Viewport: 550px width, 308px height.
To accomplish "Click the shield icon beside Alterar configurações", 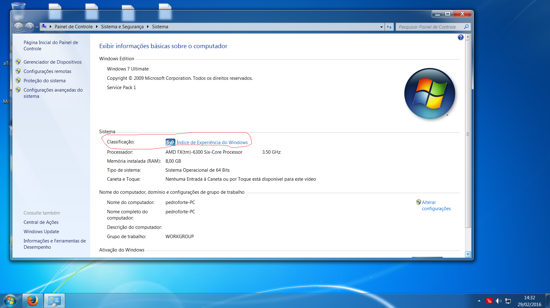I will click(418, 202).
